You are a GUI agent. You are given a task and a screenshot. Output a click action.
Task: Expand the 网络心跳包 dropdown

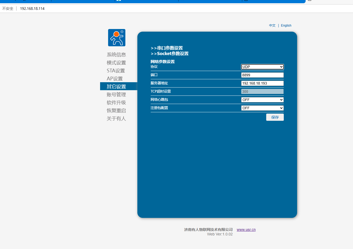pos(262,100)
